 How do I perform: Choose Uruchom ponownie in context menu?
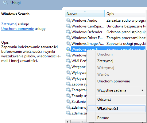click(117, 81)
